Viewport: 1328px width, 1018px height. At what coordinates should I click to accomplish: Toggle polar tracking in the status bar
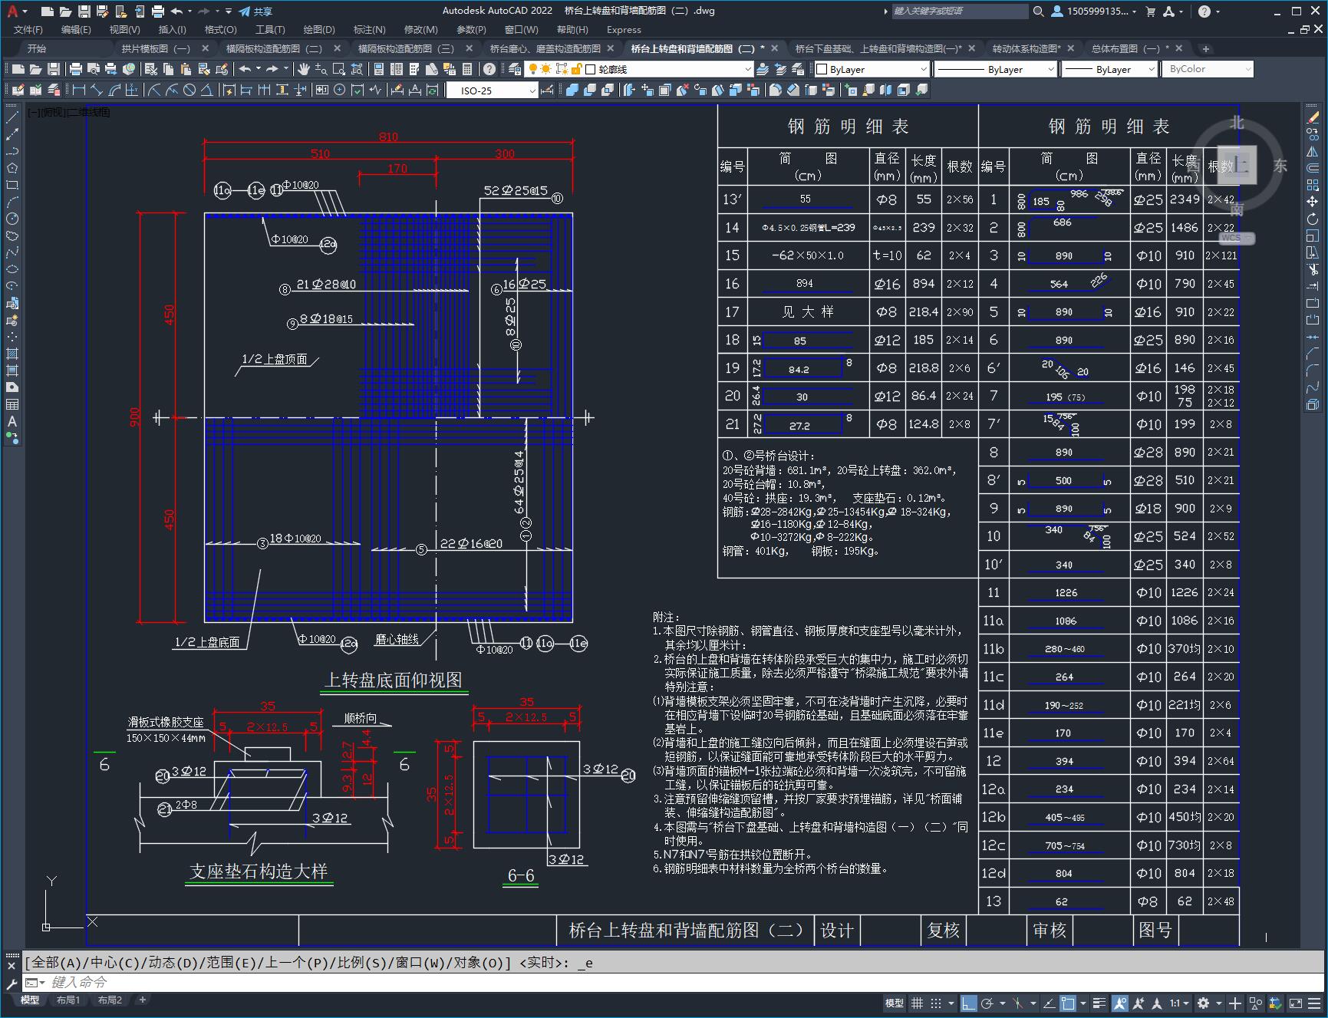(x=987, y=1003)
